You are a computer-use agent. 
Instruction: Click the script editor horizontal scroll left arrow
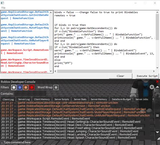pos(55,71)
